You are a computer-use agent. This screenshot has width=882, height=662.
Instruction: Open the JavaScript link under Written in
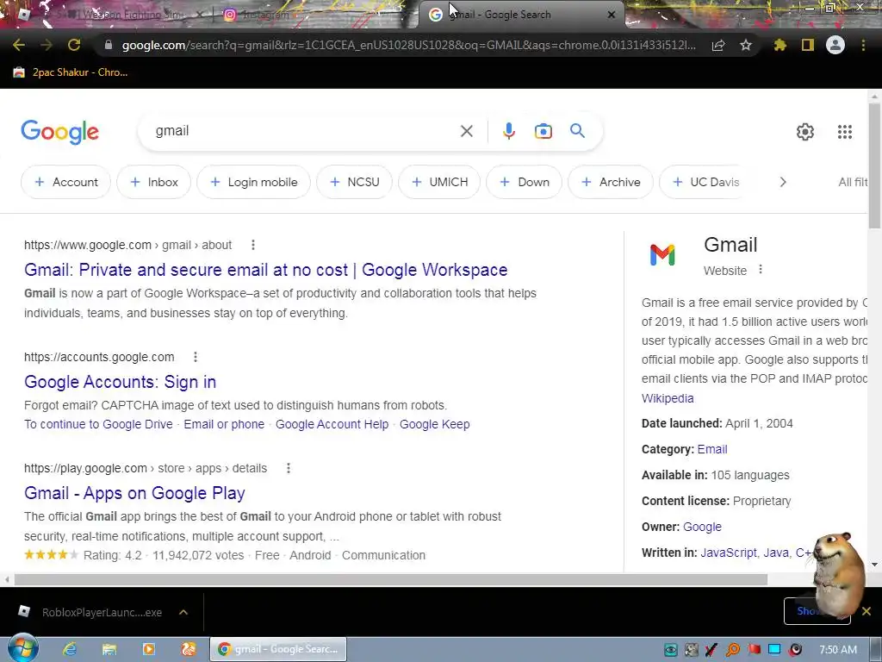point(728,553)
